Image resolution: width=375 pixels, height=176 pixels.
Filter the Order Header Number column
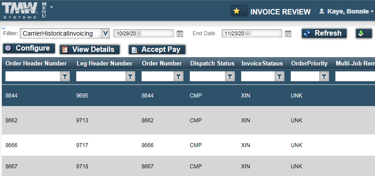pos(65,77)
